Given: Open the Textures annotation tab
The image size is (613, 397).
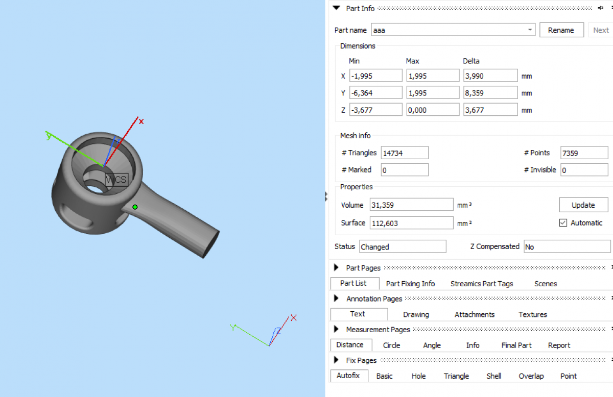Looking at the screenshot, I should click(532, 314).
